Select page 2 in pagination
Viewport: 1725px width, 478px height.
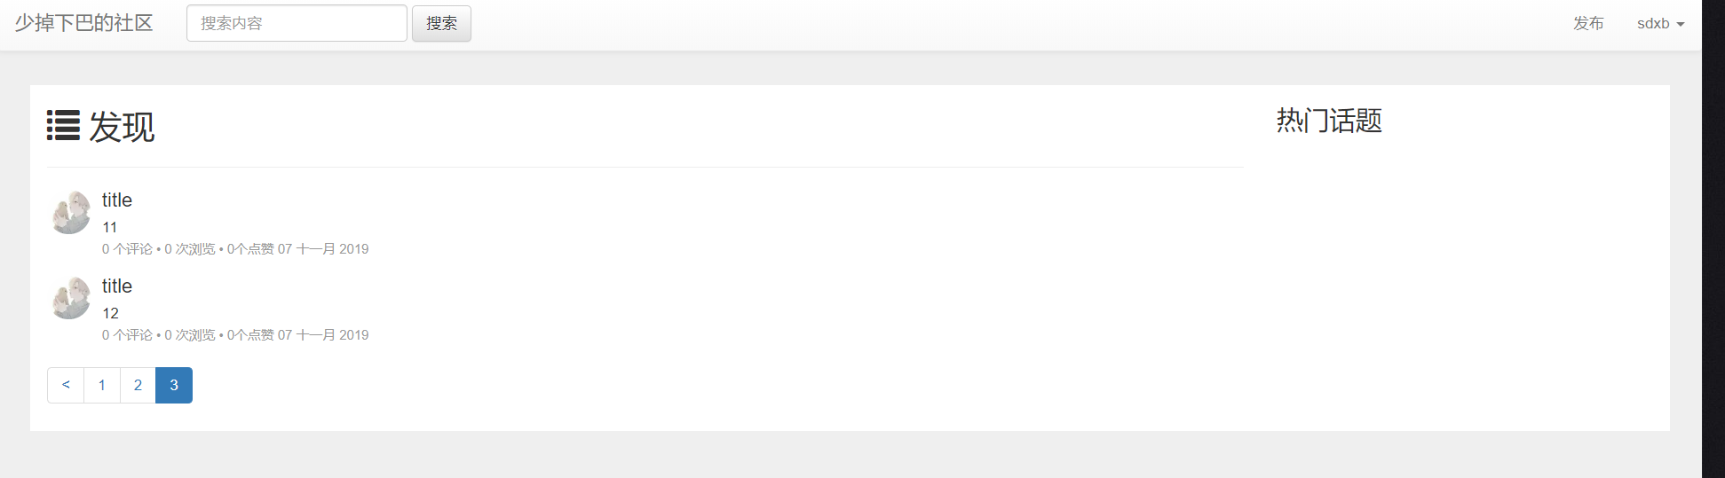click(138, 385)
